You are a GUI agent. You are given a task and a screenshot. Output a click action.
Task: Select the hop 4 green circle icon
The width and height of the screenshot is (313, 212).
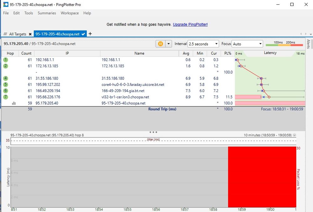(6, 78)
